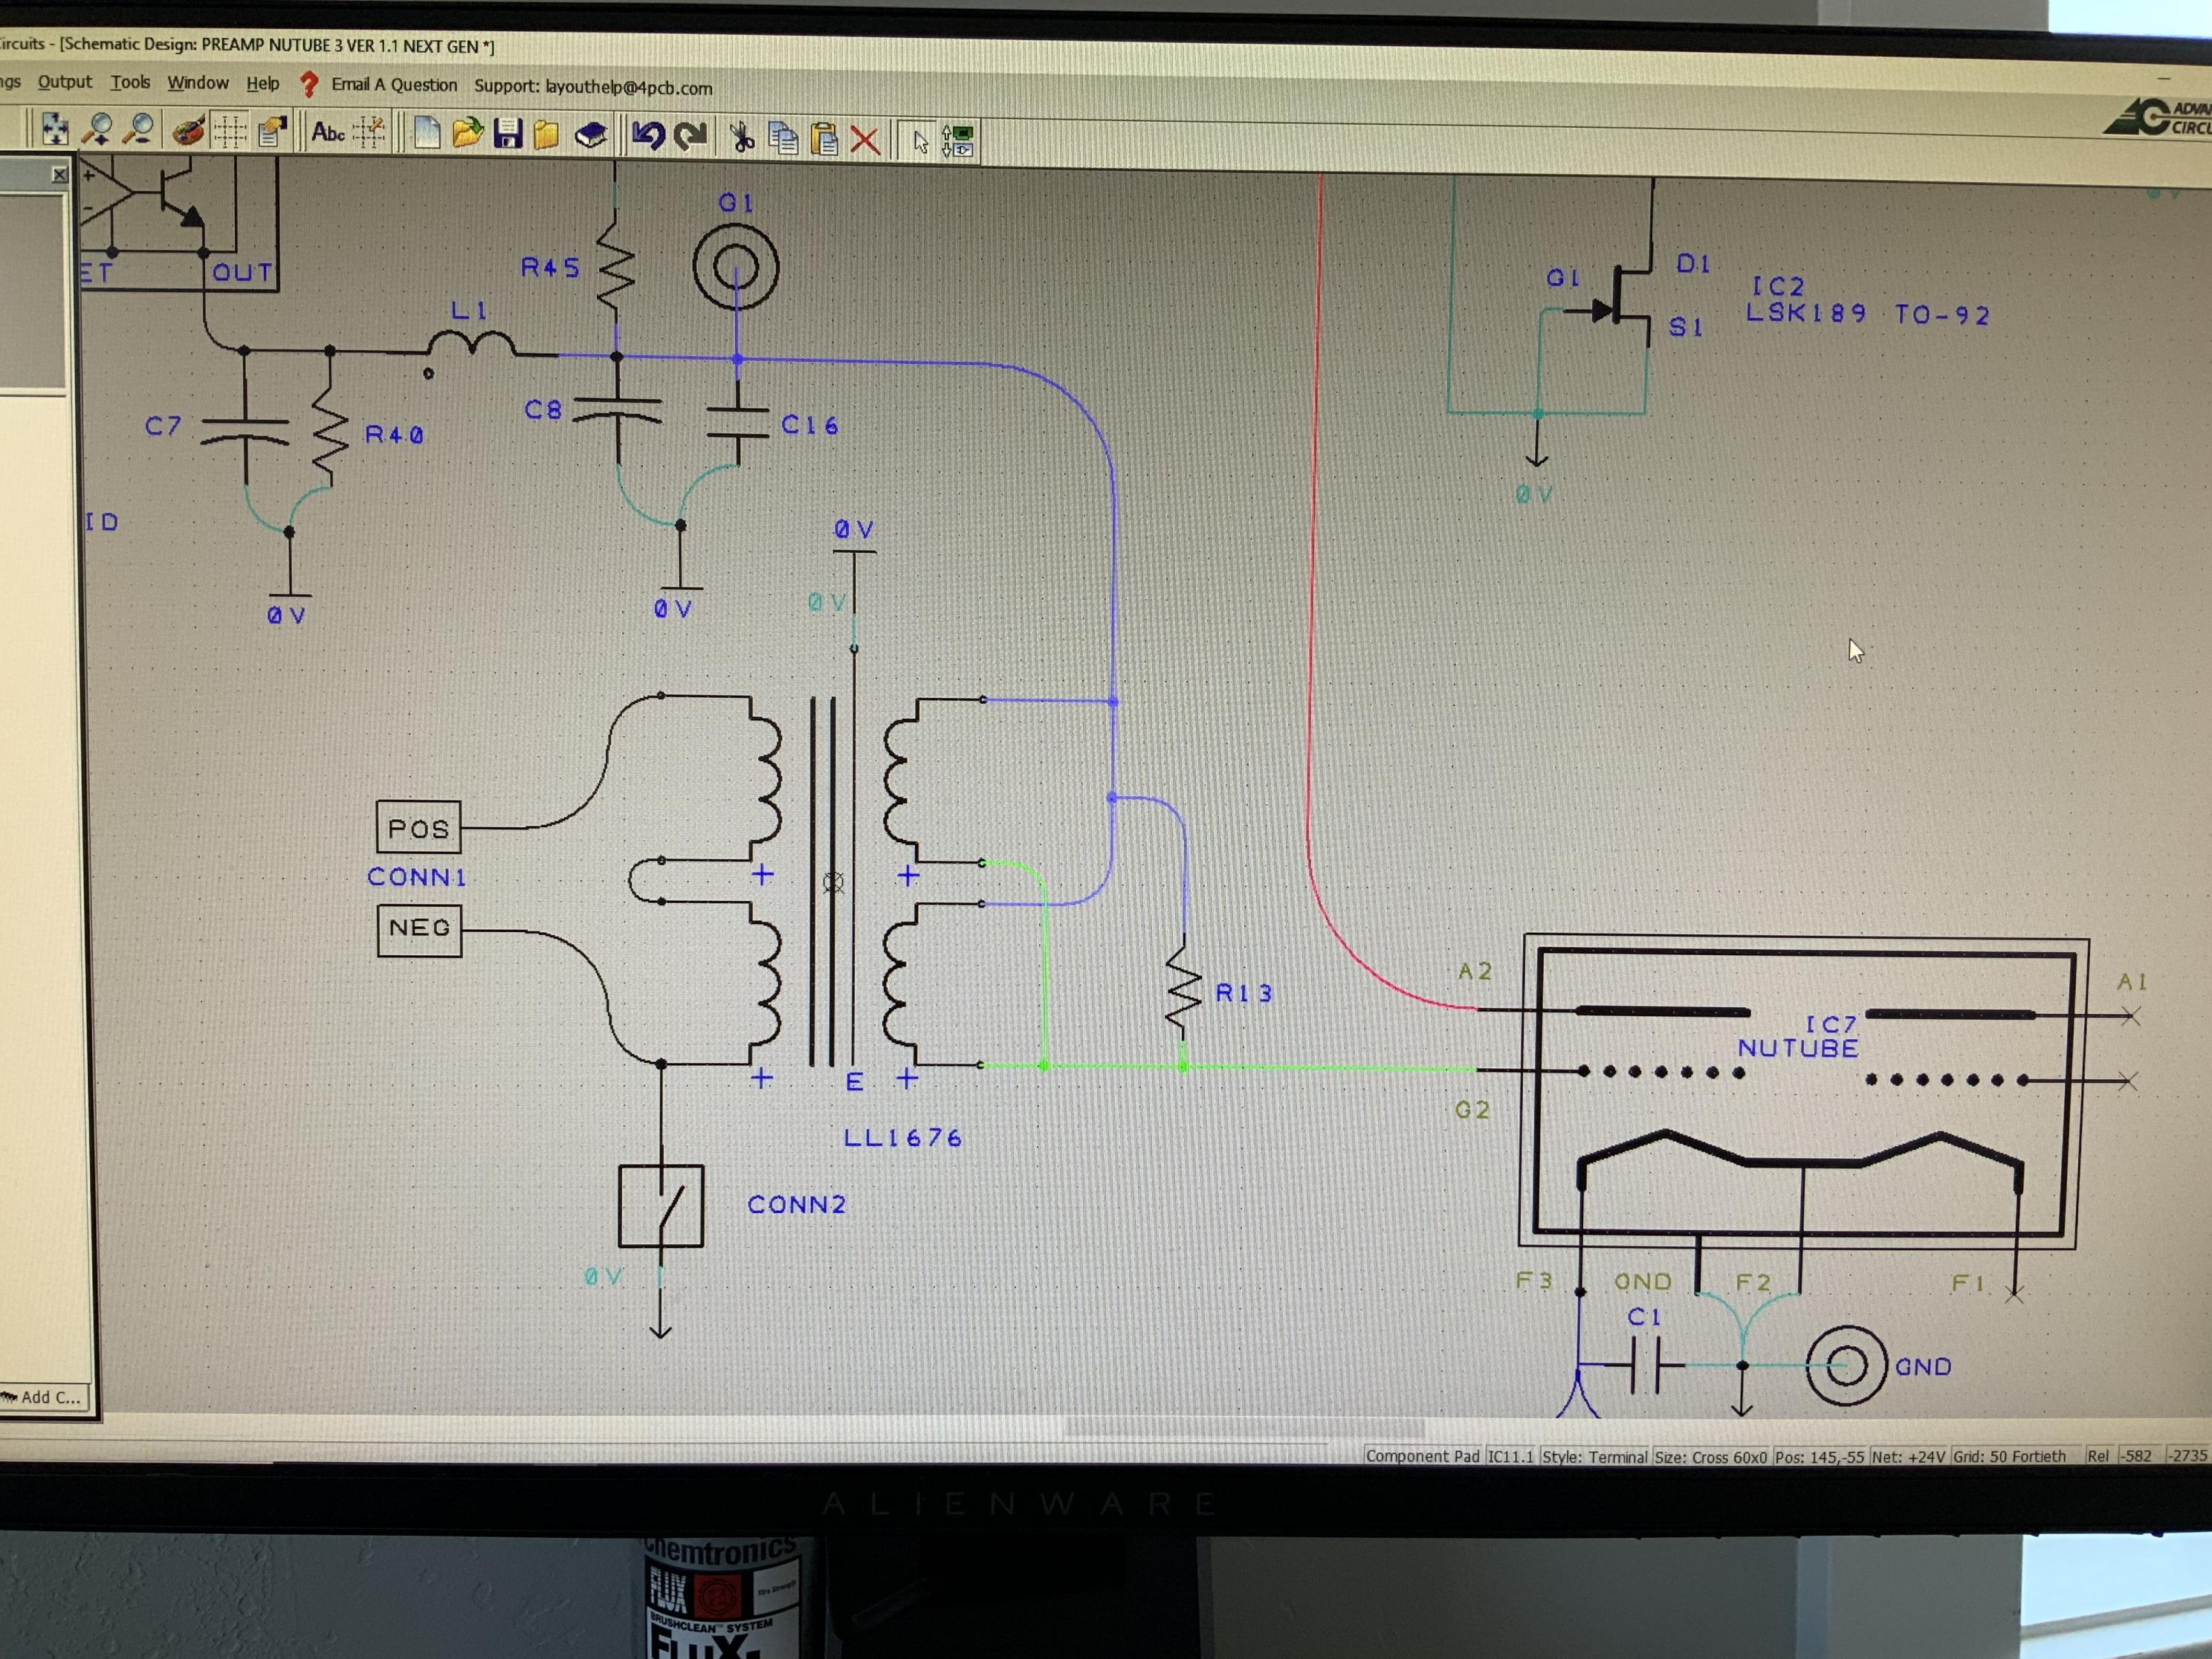
Task: Open the Output menu
Action: pyautogui.click(x=64, y=82)
